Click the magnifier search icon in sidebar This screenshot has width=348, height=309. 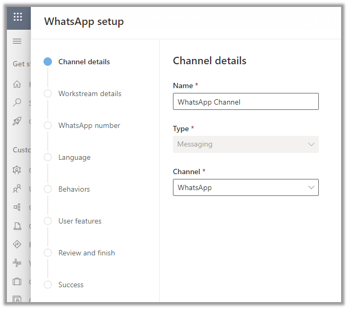18,102
